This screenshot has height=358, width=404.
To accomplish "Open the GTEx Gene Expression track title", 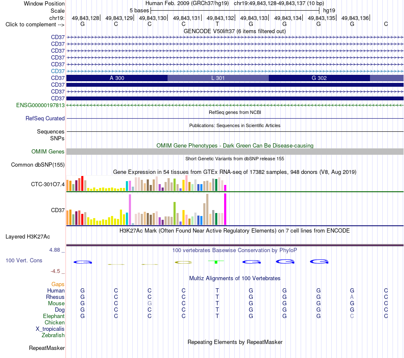I will 235,172.
